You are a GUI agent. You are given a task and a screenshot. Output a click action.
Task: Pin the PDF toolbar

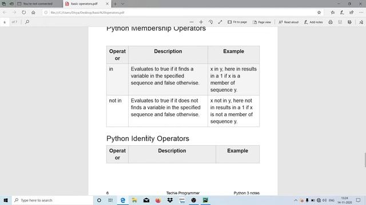[x=361, y=22]
